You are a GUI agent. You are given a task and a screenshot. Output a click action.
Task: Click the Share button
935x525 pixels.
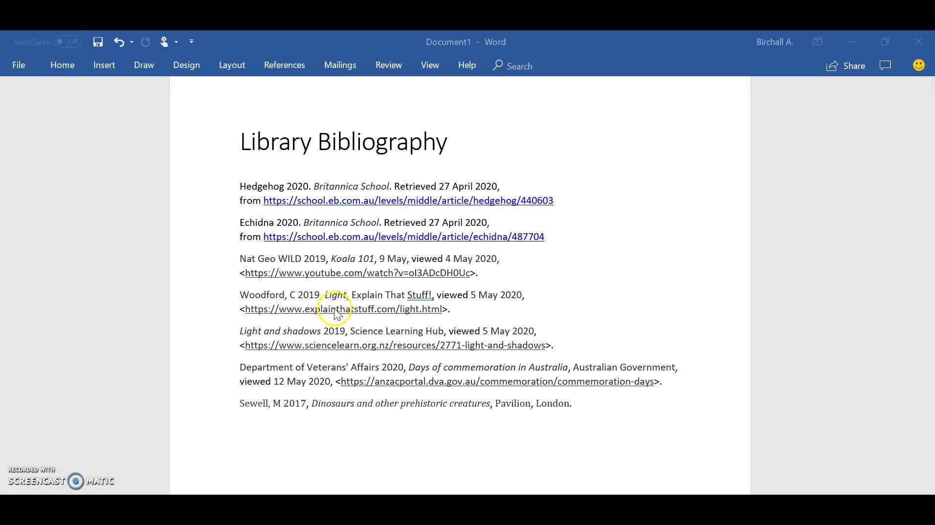pyautogui.click(x=846, y=66)
